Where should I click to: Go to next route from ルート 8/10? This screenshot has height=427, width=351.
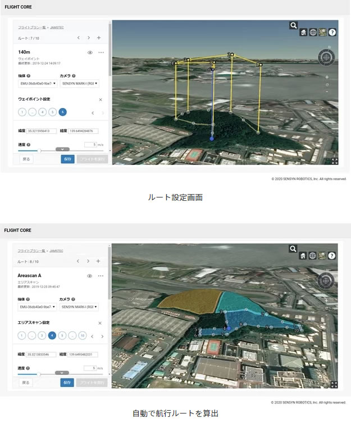[88, 261]
